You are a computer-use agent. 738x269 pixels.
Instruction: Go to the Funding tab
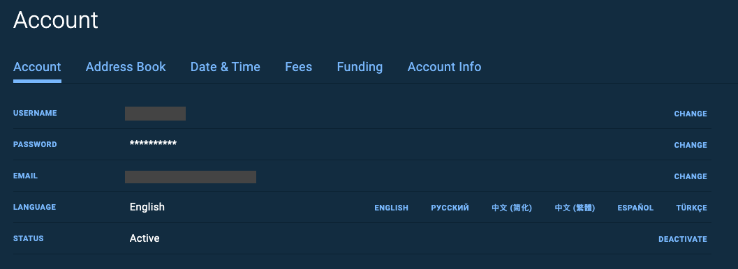[x=360, y=67]
